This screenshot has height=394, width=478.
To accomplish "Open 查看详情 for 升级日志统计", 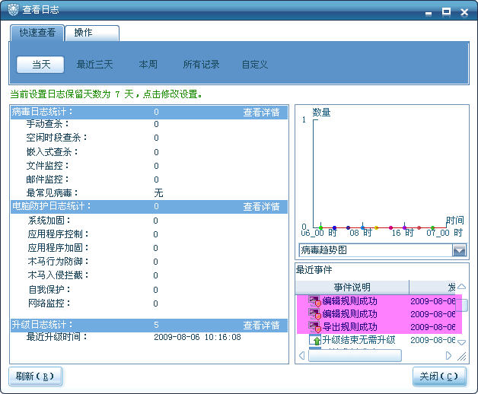I will tap(261, 325).
